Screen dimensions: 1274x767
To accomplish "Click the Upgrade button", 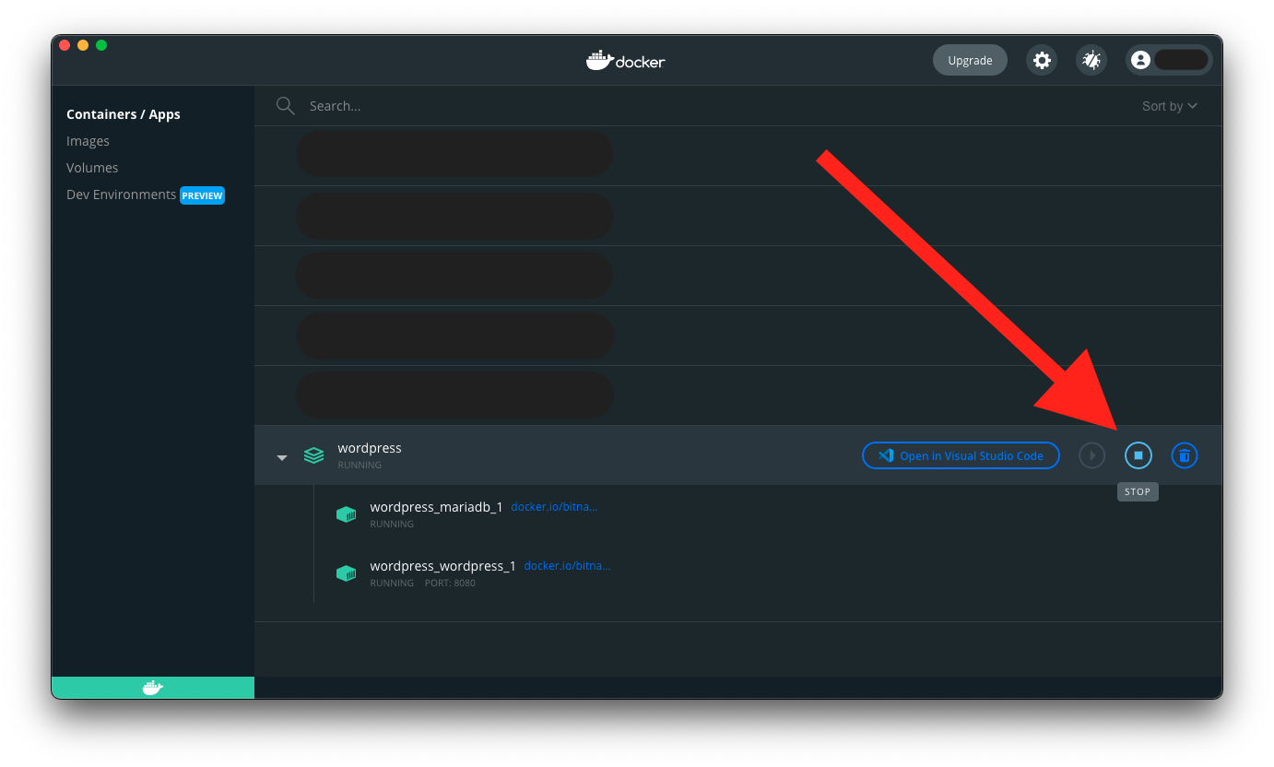I will 971,60.
